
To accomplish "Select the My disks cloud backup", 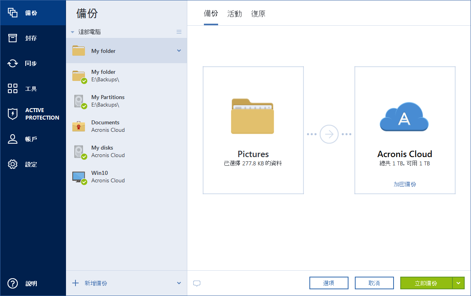I will (126, 152).
